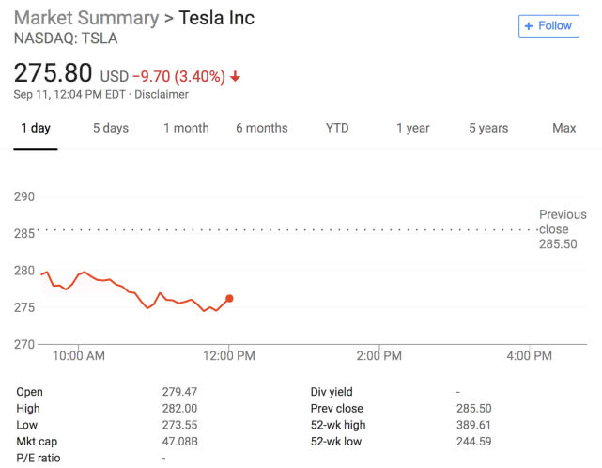
Task: Click the Mkt cap value 47.08B
Action: tap(180, 442)
